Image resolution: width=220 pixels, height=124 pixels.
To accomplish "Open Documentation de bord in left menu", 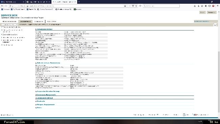I will (x=9, y=35).
